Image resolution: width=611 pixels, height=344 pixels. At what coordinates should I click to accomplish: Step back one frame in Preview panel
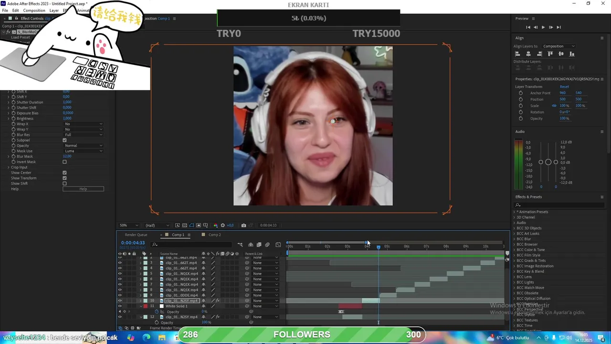pos(536,27)
